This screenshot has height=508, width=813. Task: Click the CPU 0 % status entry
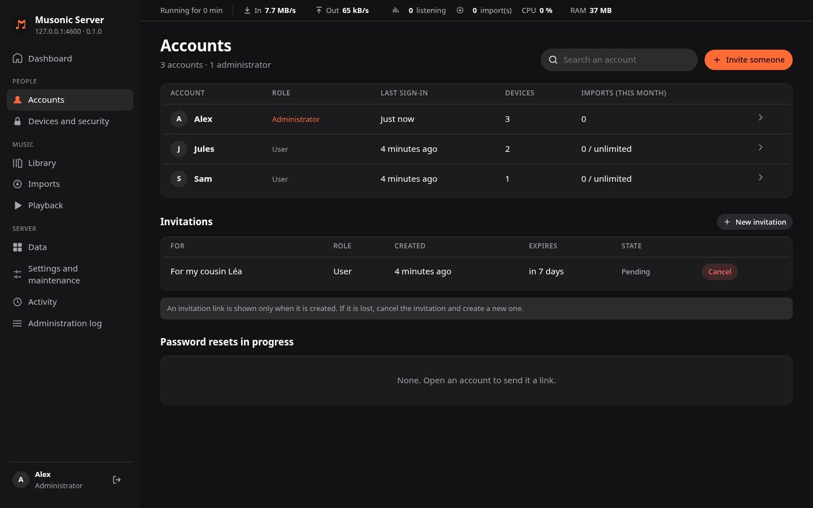(x=537, y=10)
